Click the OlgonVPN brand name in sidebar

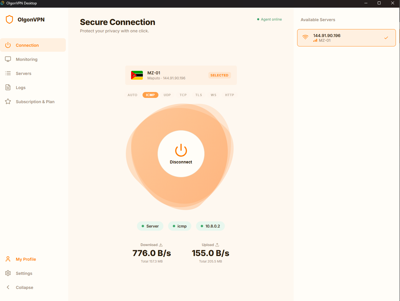(31, 20)
